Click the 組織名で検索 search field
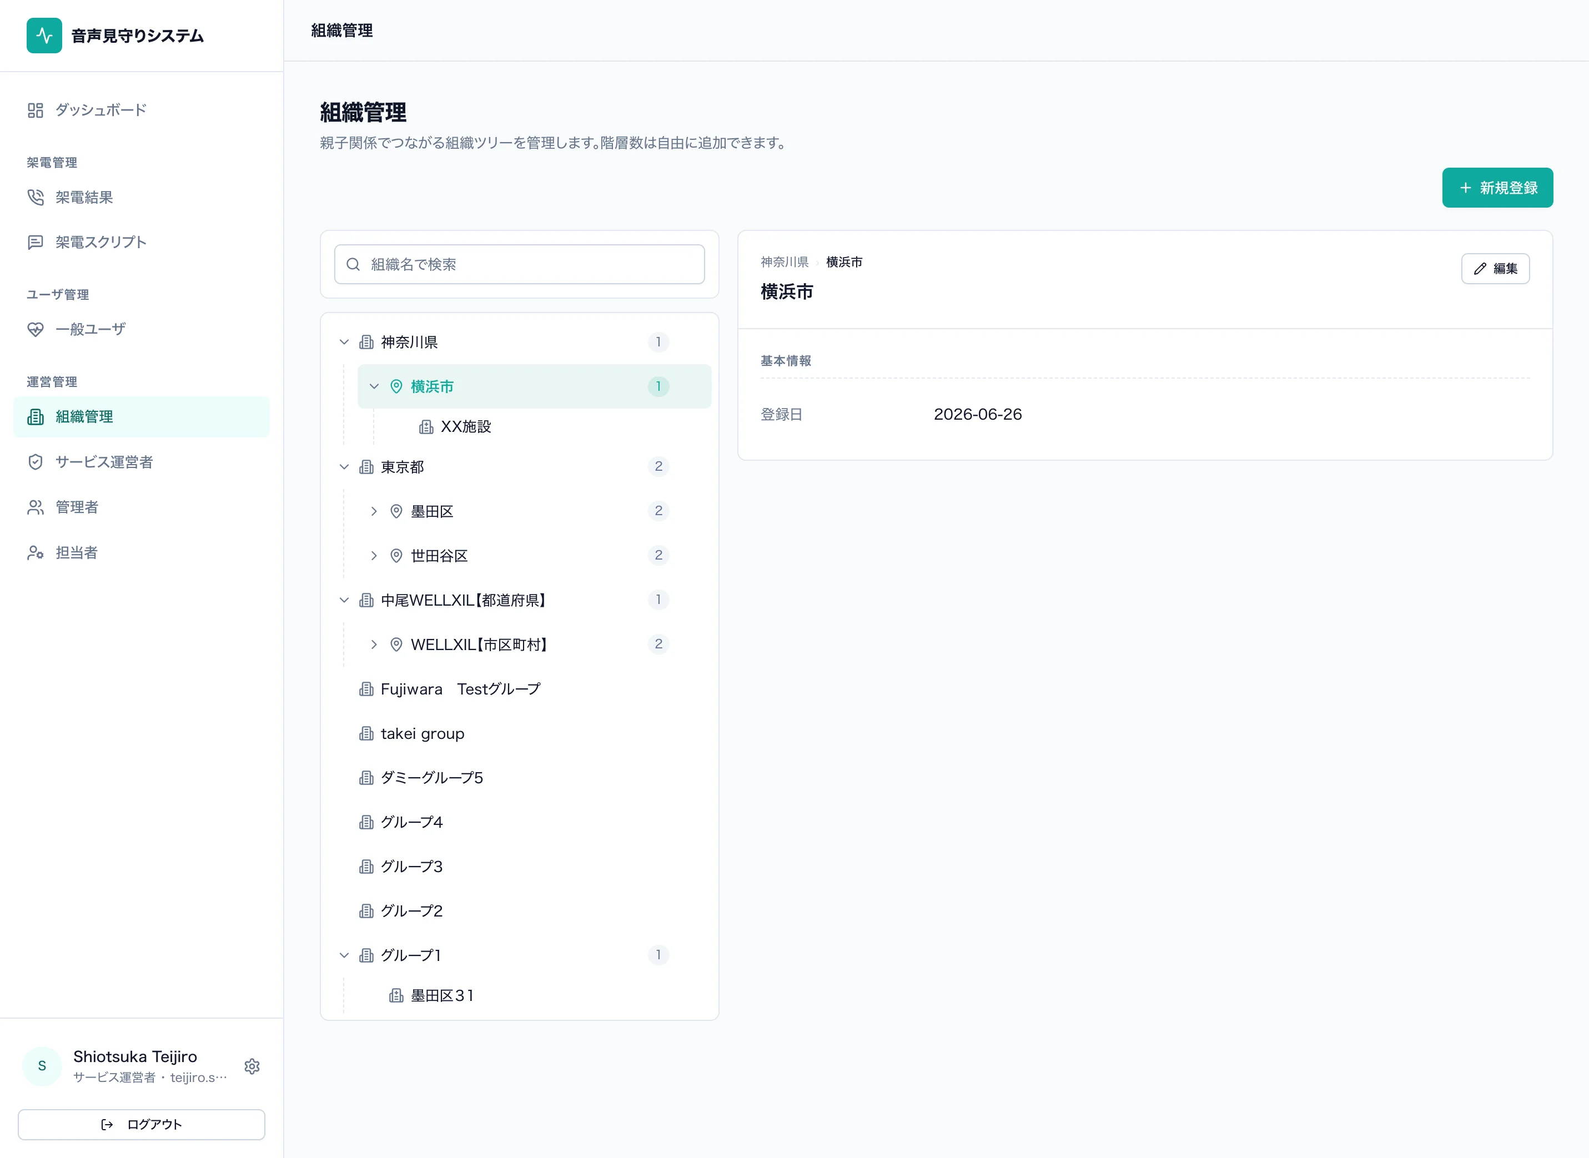The height and width of the screenshot is (1158, 1589). coord(519,264)
